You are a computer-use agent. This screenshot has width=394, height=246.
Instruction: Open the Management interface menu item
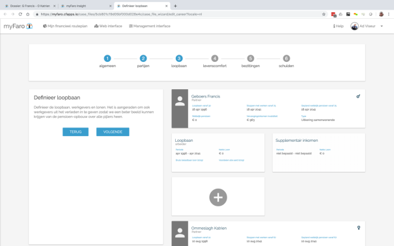click(150, 26)
